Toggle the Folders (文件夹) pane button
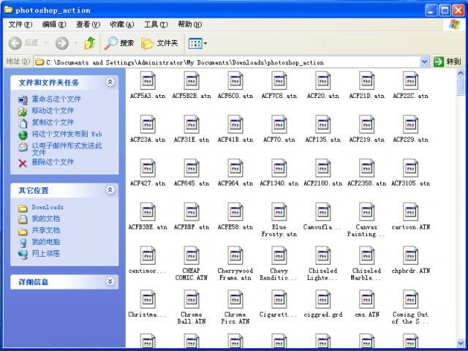Screen dimensions: 468x351 click(159, 43)
